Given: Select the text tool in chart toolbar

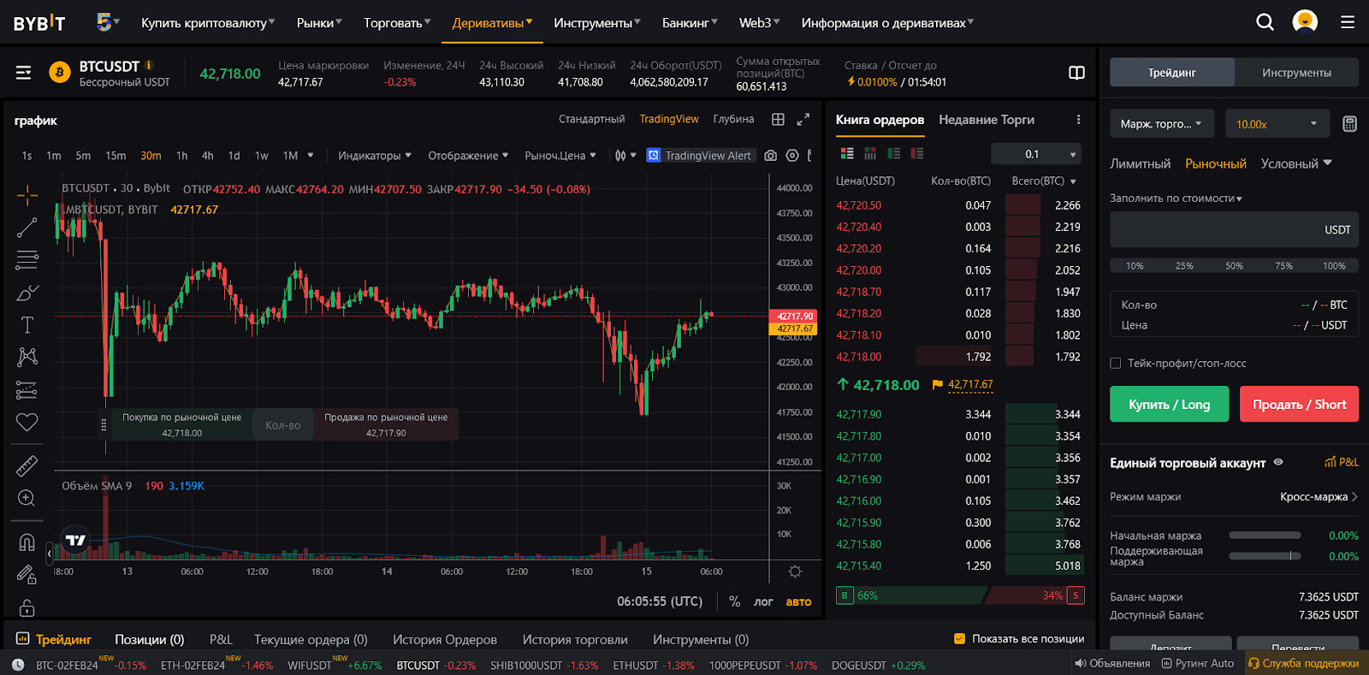Looking at the screenshot, I should point(27,325).
